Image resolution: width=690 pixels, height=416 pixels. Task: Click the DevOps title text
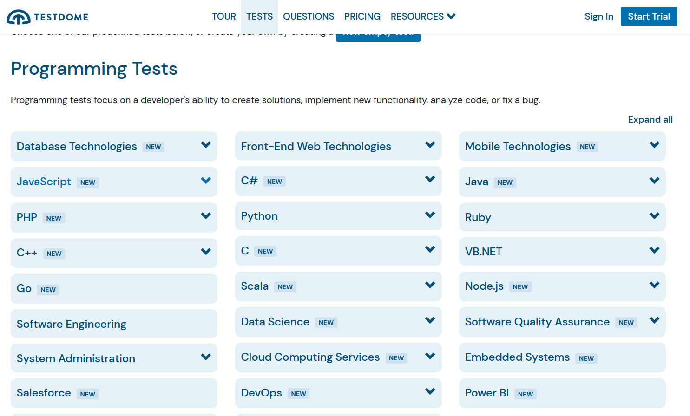pyautogui.click(x=261, y=393)
